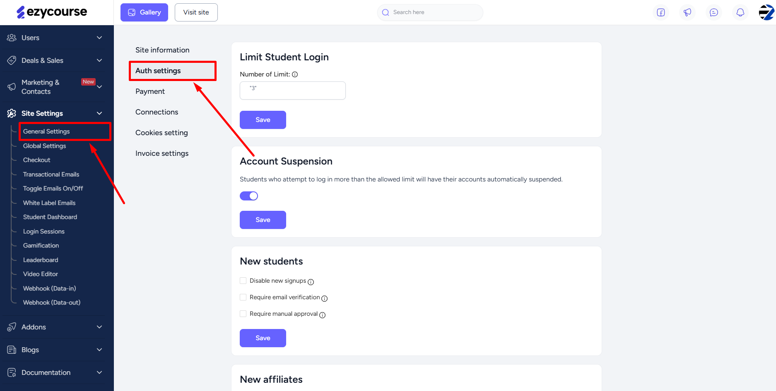
Task: Tick the Require manual approval checkbox
Action: pos(243,314)
